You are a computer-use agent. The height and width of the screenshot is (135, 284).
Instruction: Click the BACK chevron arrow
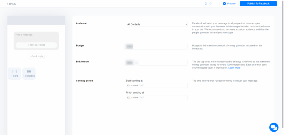pos(7,4)
